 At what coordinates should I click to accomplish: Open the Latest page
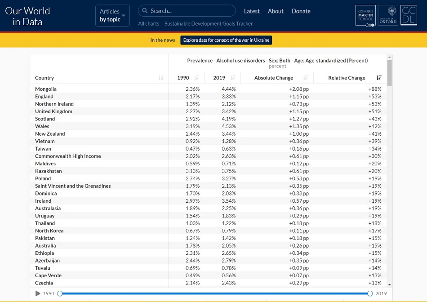[252, 11]
